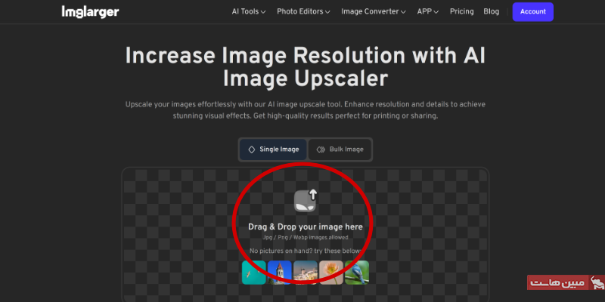Click the Imglarger logo
This screenshot has width=605, height=302.
[x=90, y=11]
